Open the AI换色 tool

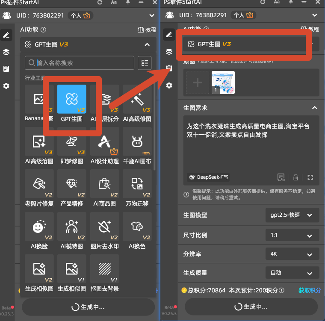coord(137,227)
